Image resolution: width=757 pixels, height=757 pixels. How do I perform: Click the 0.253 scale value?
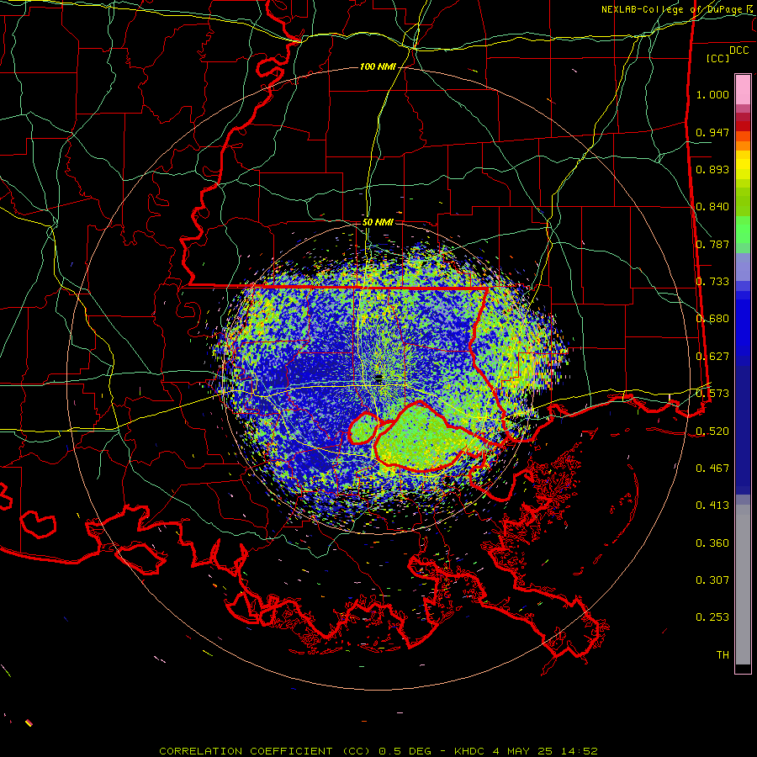(x=712, y=617)
